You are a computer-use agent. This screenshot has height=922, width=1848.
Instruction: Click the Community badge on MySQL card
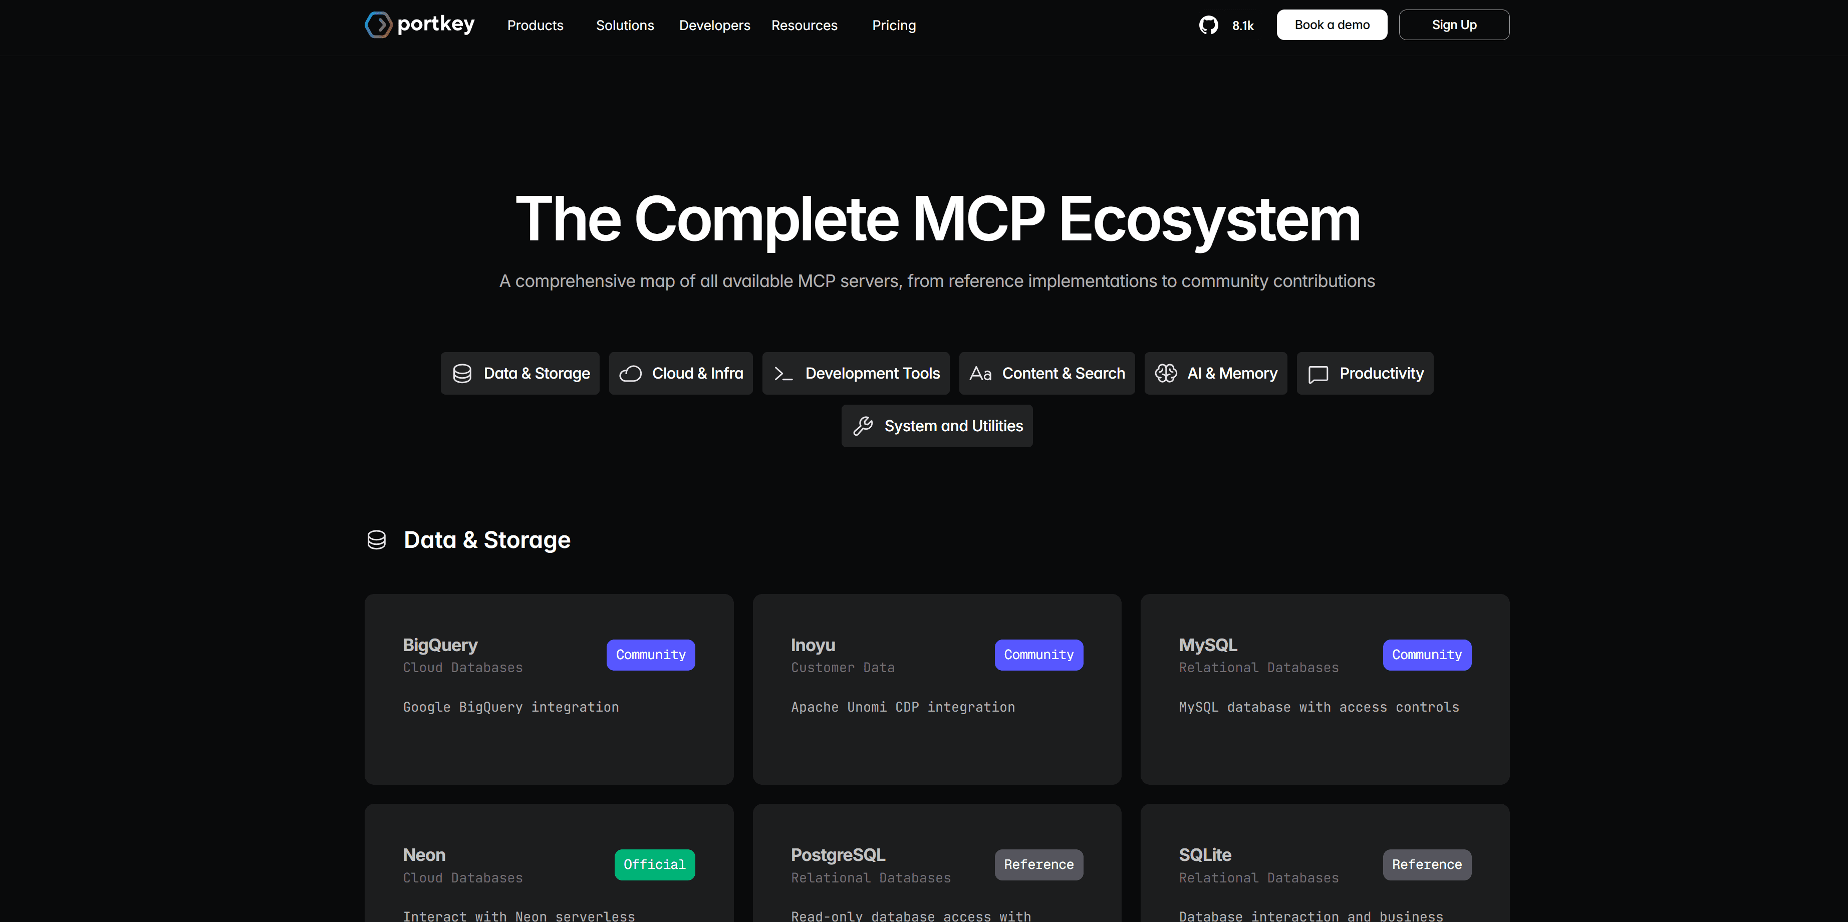point(1426,655)
